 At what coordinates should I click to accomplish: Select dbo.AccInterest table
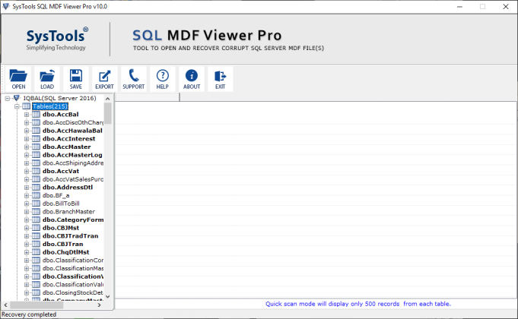[x=68, y=139]
